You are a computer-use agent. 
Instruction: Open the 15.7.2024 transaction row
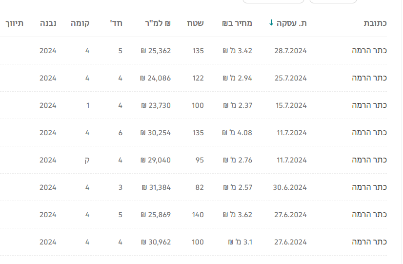[x=290, y=105]
